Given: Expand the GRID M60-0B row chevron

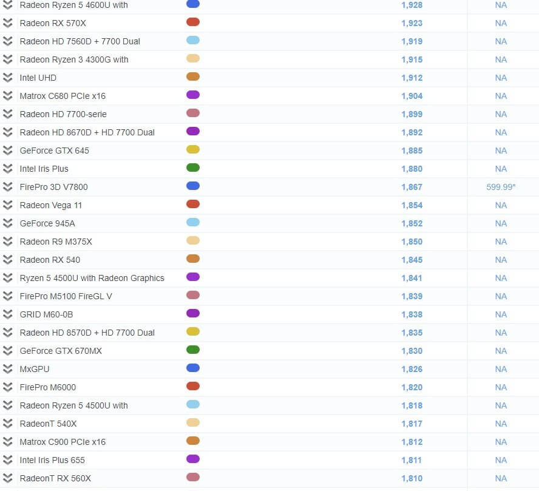Looking at the screenshot, I should [7, 314].
